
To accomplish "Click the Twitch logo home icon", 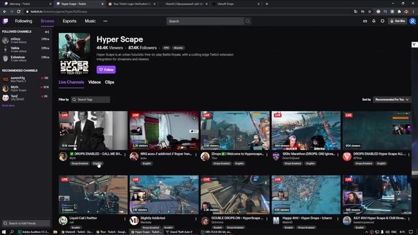I will (x=5, y=21).
